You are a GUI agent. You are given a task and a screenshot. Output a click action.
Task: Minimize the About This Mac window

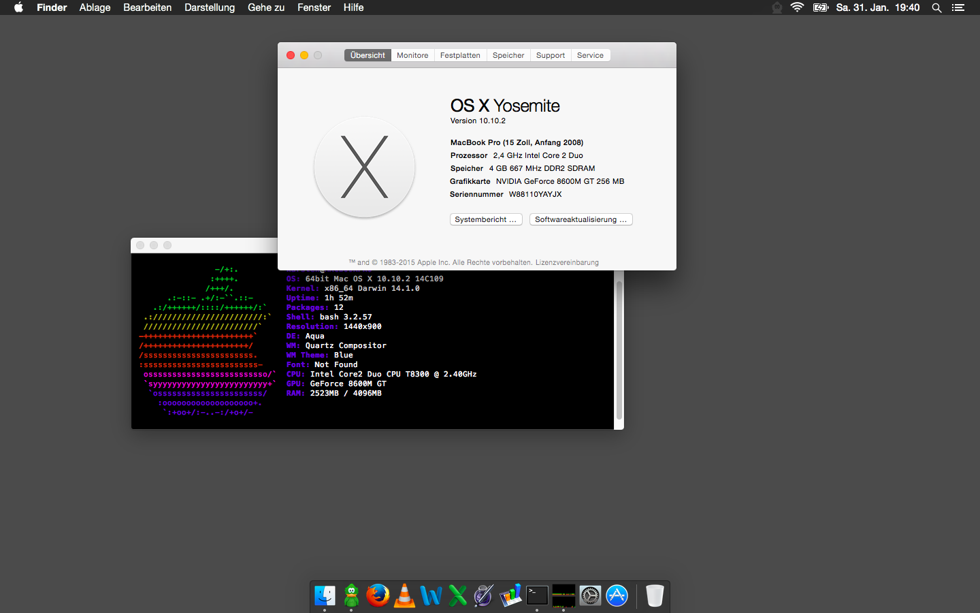(x=304, y=55)
